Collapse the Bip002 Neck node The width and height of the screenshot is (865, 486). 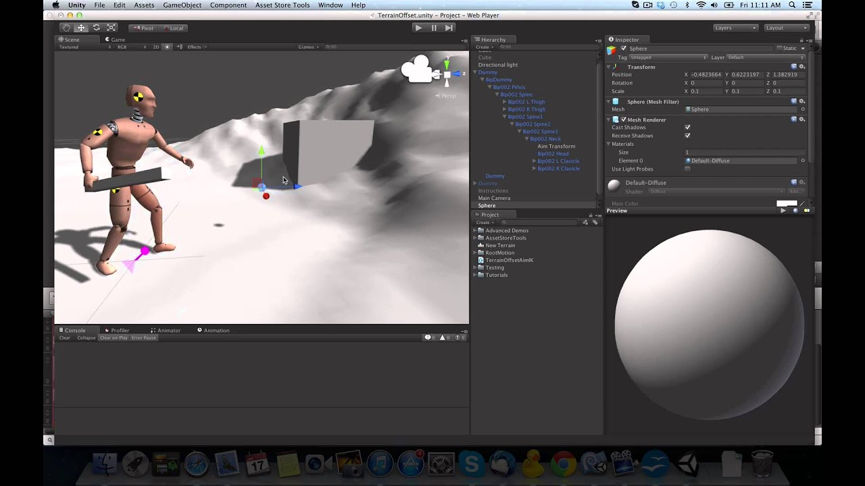tap(526, 139)
